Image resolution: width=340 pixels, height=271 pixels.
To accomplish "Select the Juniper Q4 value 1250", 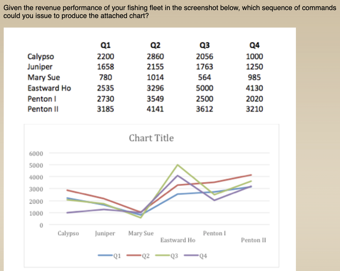I will 254,67.
